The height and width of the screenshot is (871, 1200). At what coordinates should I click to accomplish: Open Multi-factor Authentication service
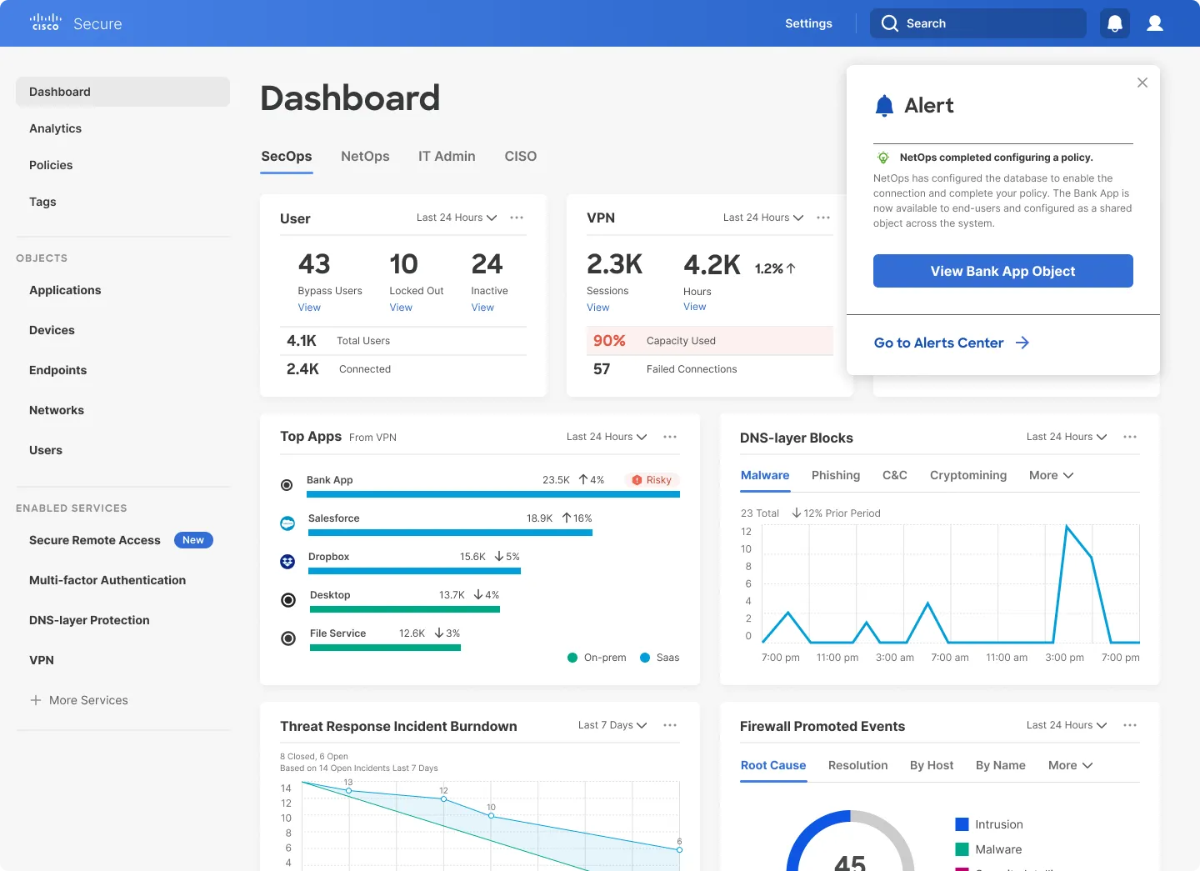107,580
